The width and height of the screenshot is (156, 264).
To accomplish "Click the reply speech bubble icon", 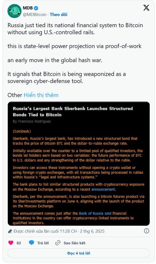I will point(32,243).
